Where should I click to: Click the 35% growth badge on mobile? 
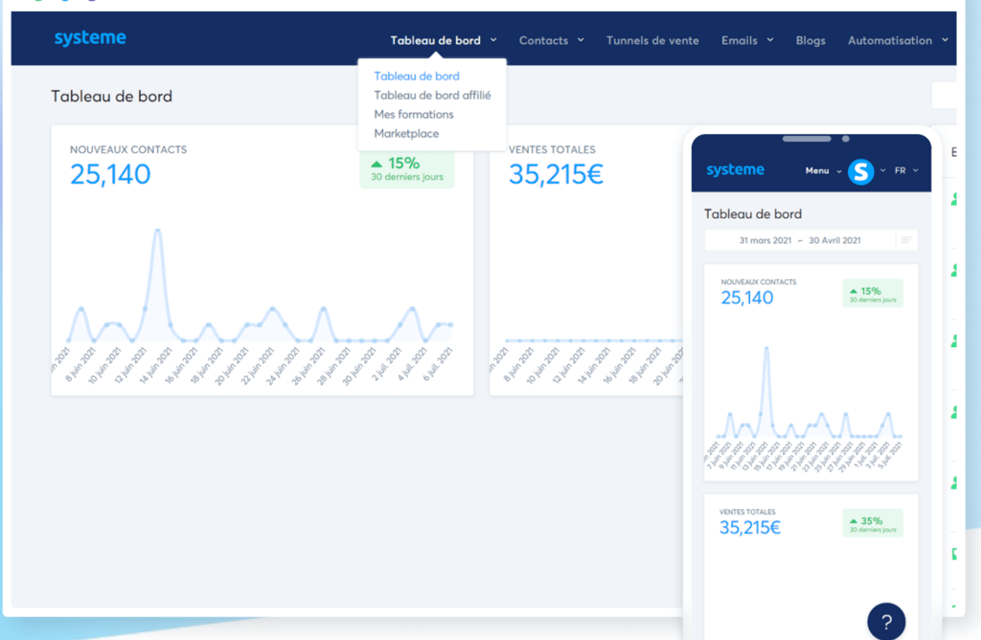click(x=873, y=523)
